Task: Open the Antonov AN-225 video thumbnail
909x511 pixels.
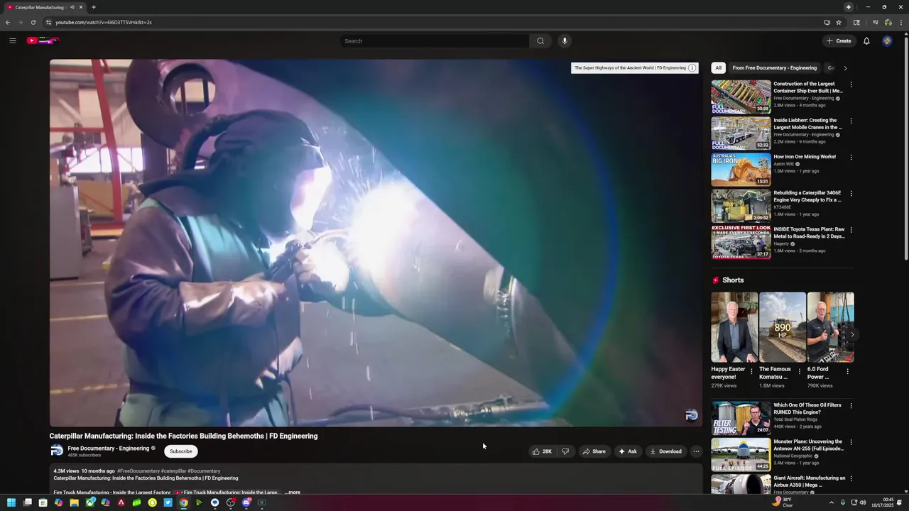Action: coord(741,455)
